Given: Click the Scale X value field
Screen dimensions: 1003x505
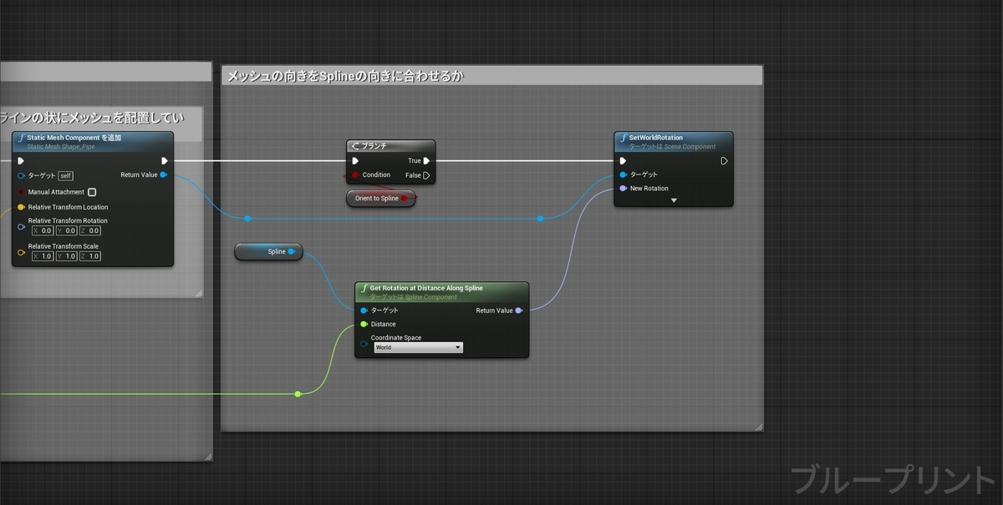Looking at the screenshot, I should (x=43, y=256).
